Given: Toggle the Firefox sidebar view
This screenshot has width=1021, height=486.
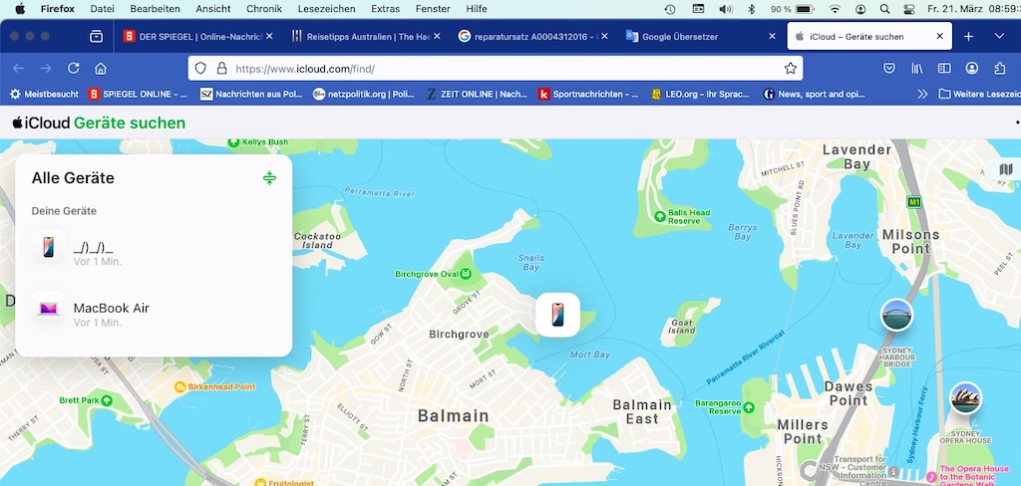Looking at the screenshot, I should 944,69.
